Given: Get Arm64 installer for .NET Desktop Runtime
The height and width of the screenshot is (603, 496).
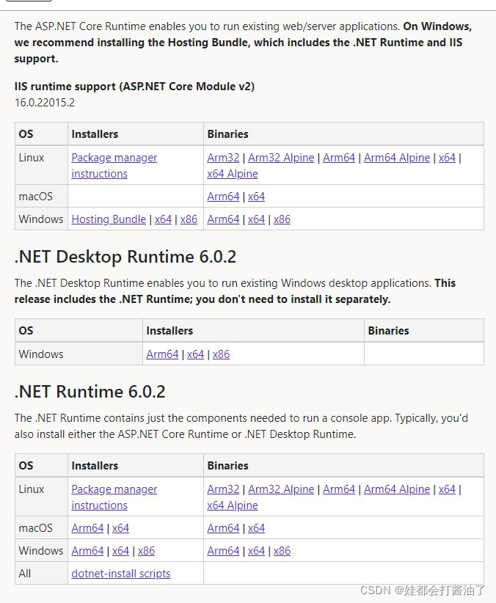Looking at the screenshot, I should [x=162, y=354].
